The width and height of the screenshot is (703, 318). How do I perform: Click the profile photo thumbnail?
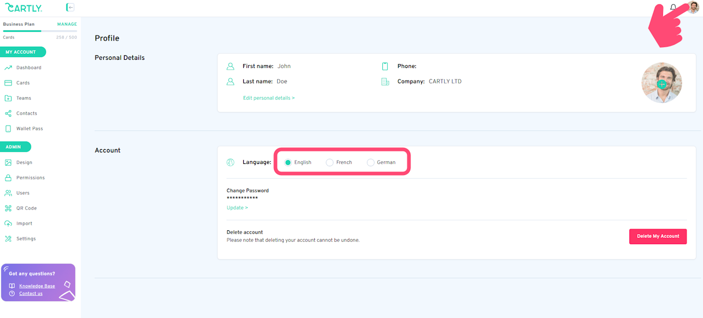[x=662, y=83]
